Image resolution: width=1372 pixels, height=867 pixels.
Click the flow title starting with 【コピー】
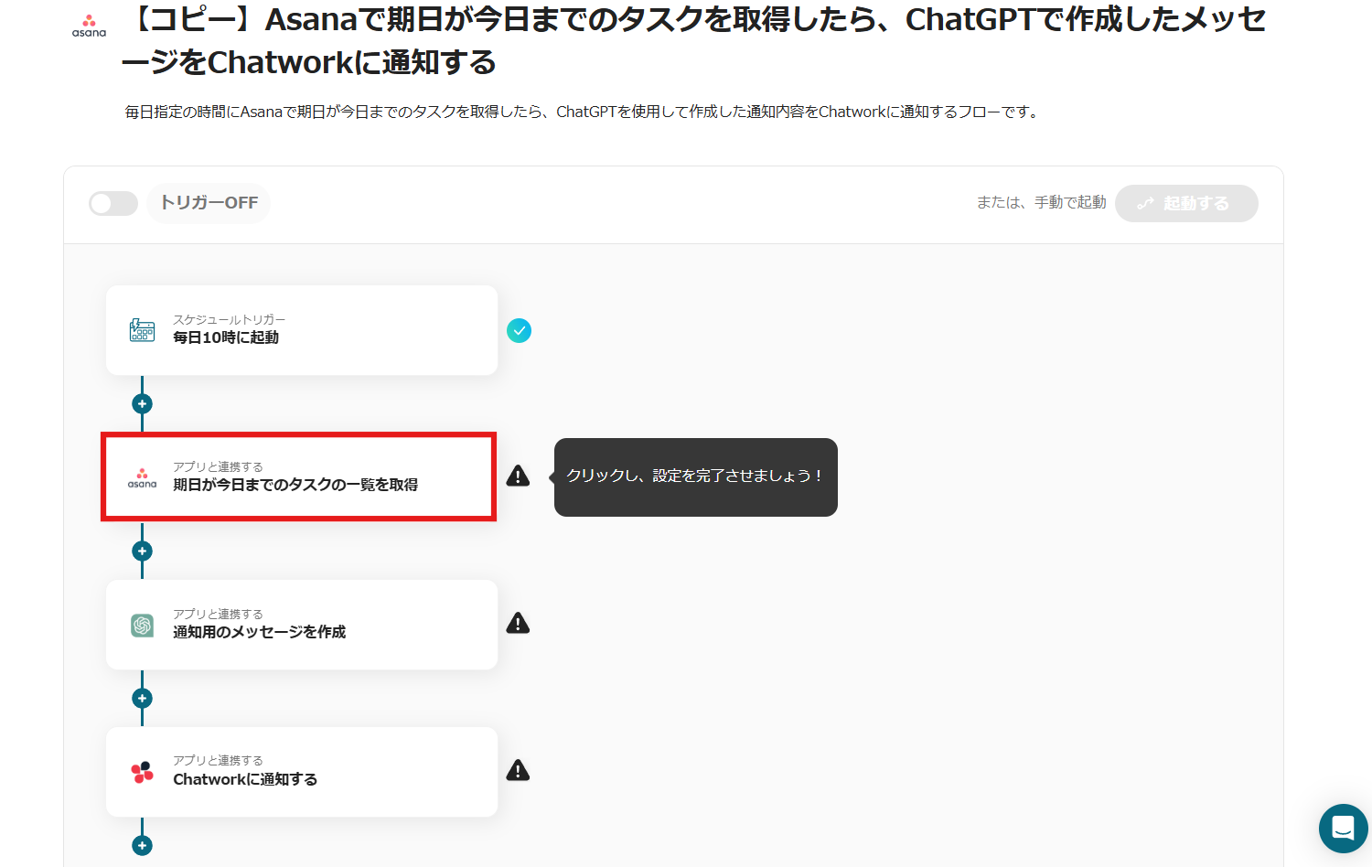click(x=695, y=41)
